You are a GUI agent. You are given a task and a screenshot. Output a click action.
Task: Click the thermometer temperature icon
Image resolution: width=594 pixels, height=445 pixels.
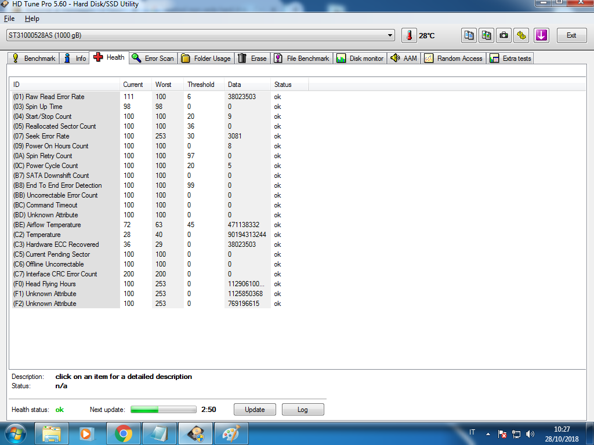(409, 35)
